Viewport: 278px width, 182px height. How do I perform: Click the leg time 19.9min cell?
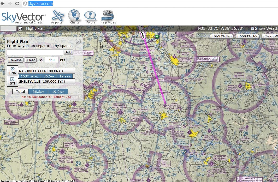click(x=65, y=76)
